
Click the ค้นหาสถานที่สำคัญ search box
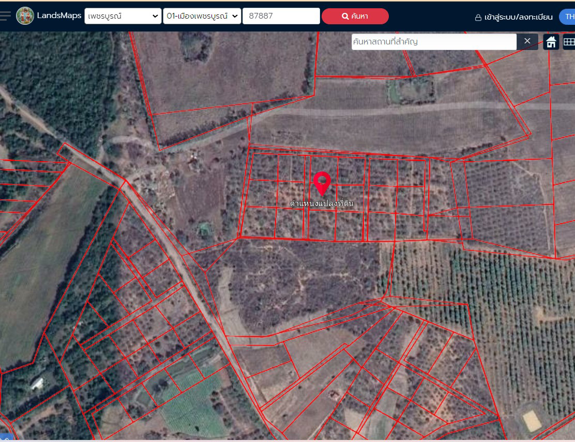433,42
